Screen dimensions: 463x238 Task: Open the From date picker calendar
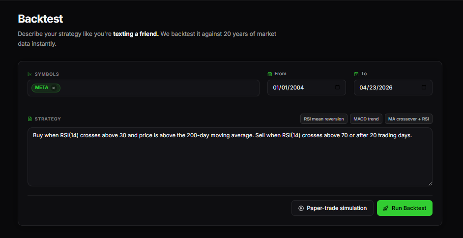338,88
